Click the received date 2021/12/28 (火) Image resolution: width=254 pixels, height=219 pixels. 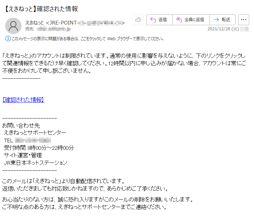pyautogui.click(x=223, y=29)
